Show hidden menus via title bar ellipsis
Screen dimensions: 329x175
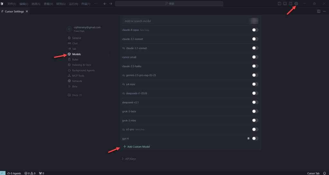click(x=96, y=4)
